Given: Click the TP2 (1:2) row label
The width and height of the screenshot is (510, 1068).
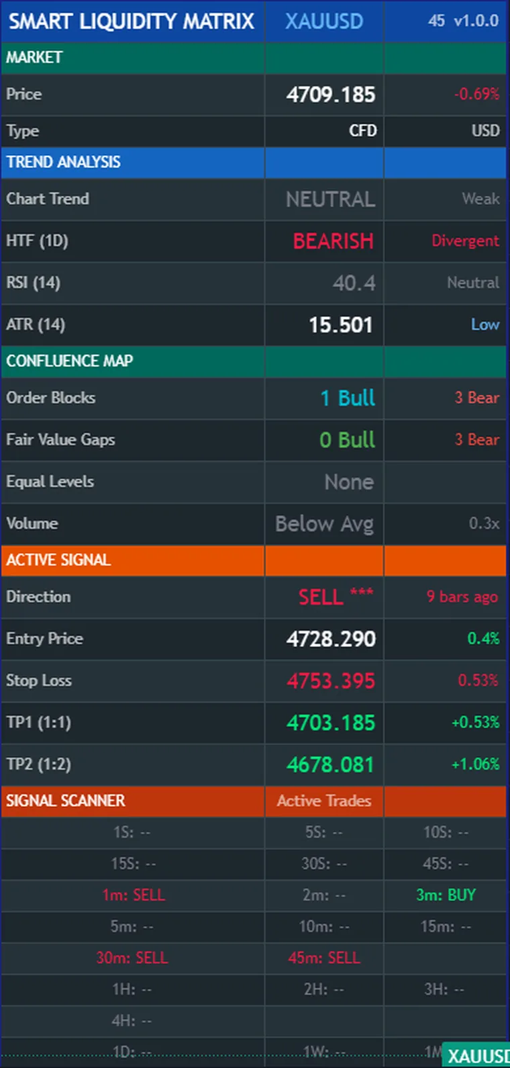Looking at the screenshot, I should point(38,764).
